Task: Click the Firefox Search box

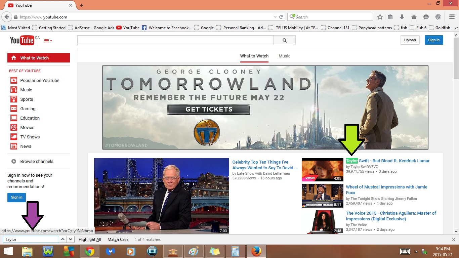Action: click(330, 17)
